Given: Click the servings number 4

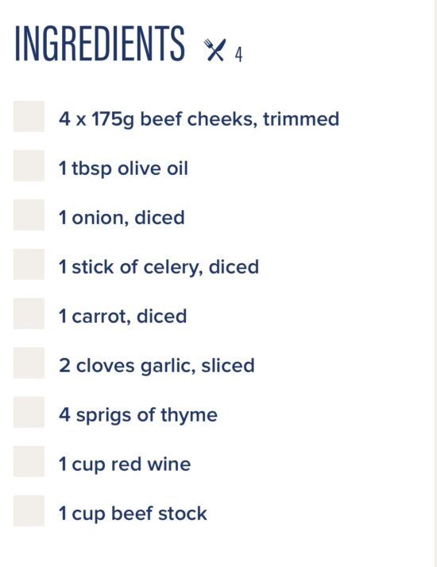Looking at the screenshot, I should click(x=238, y=55).
